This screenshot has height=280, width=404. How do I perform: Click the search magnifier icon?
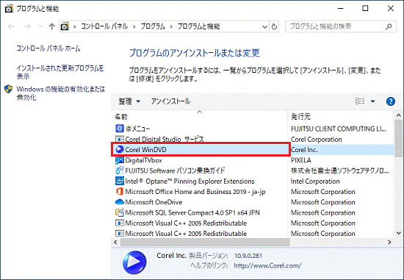(389, 26)
